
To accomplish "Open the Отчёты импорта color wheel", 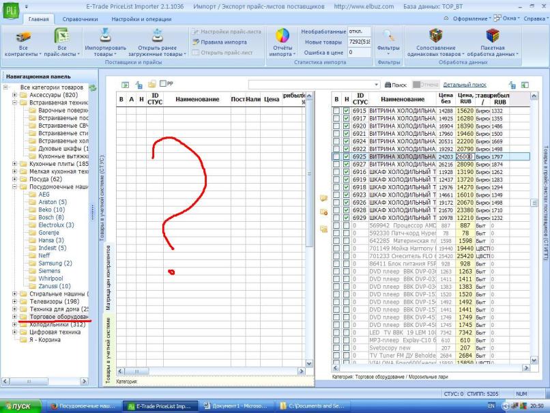I will [x=283, y=35].
